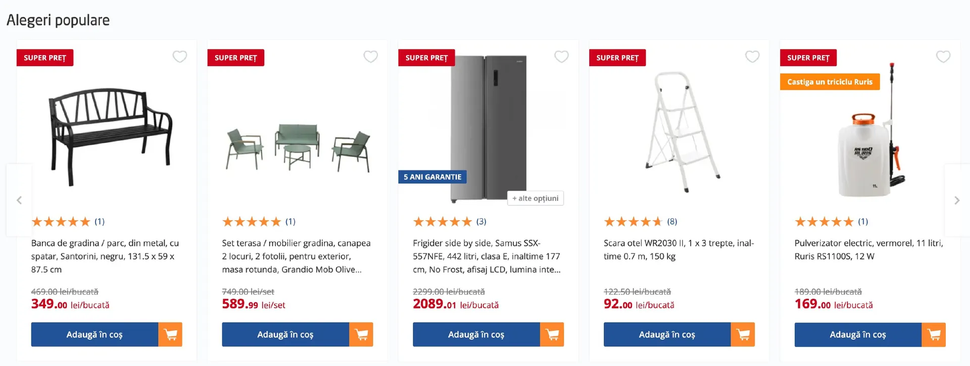
Task: Click cart icon for Samus fridge
Action: pyautogui.click(x=552, y=334)
